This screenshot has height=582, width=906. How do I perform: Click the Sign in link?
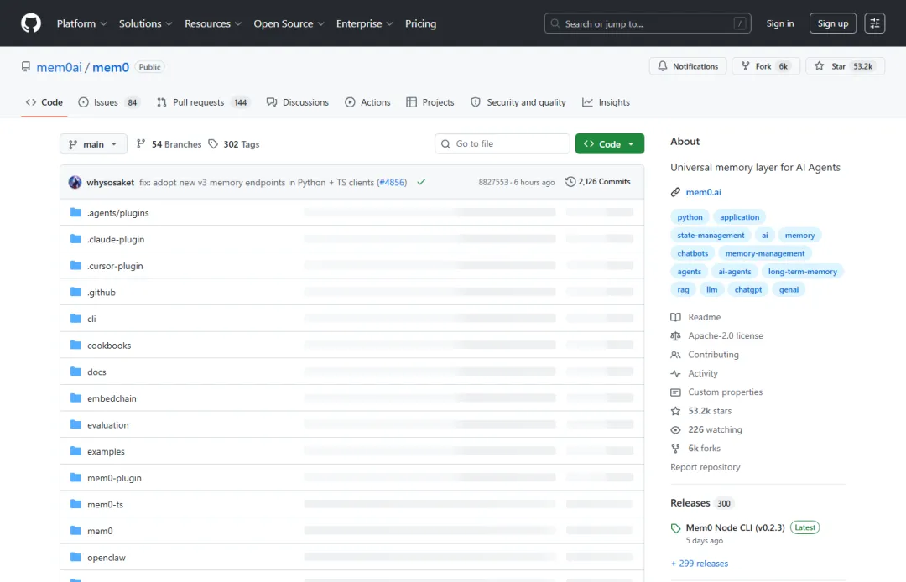pos(780,23)
